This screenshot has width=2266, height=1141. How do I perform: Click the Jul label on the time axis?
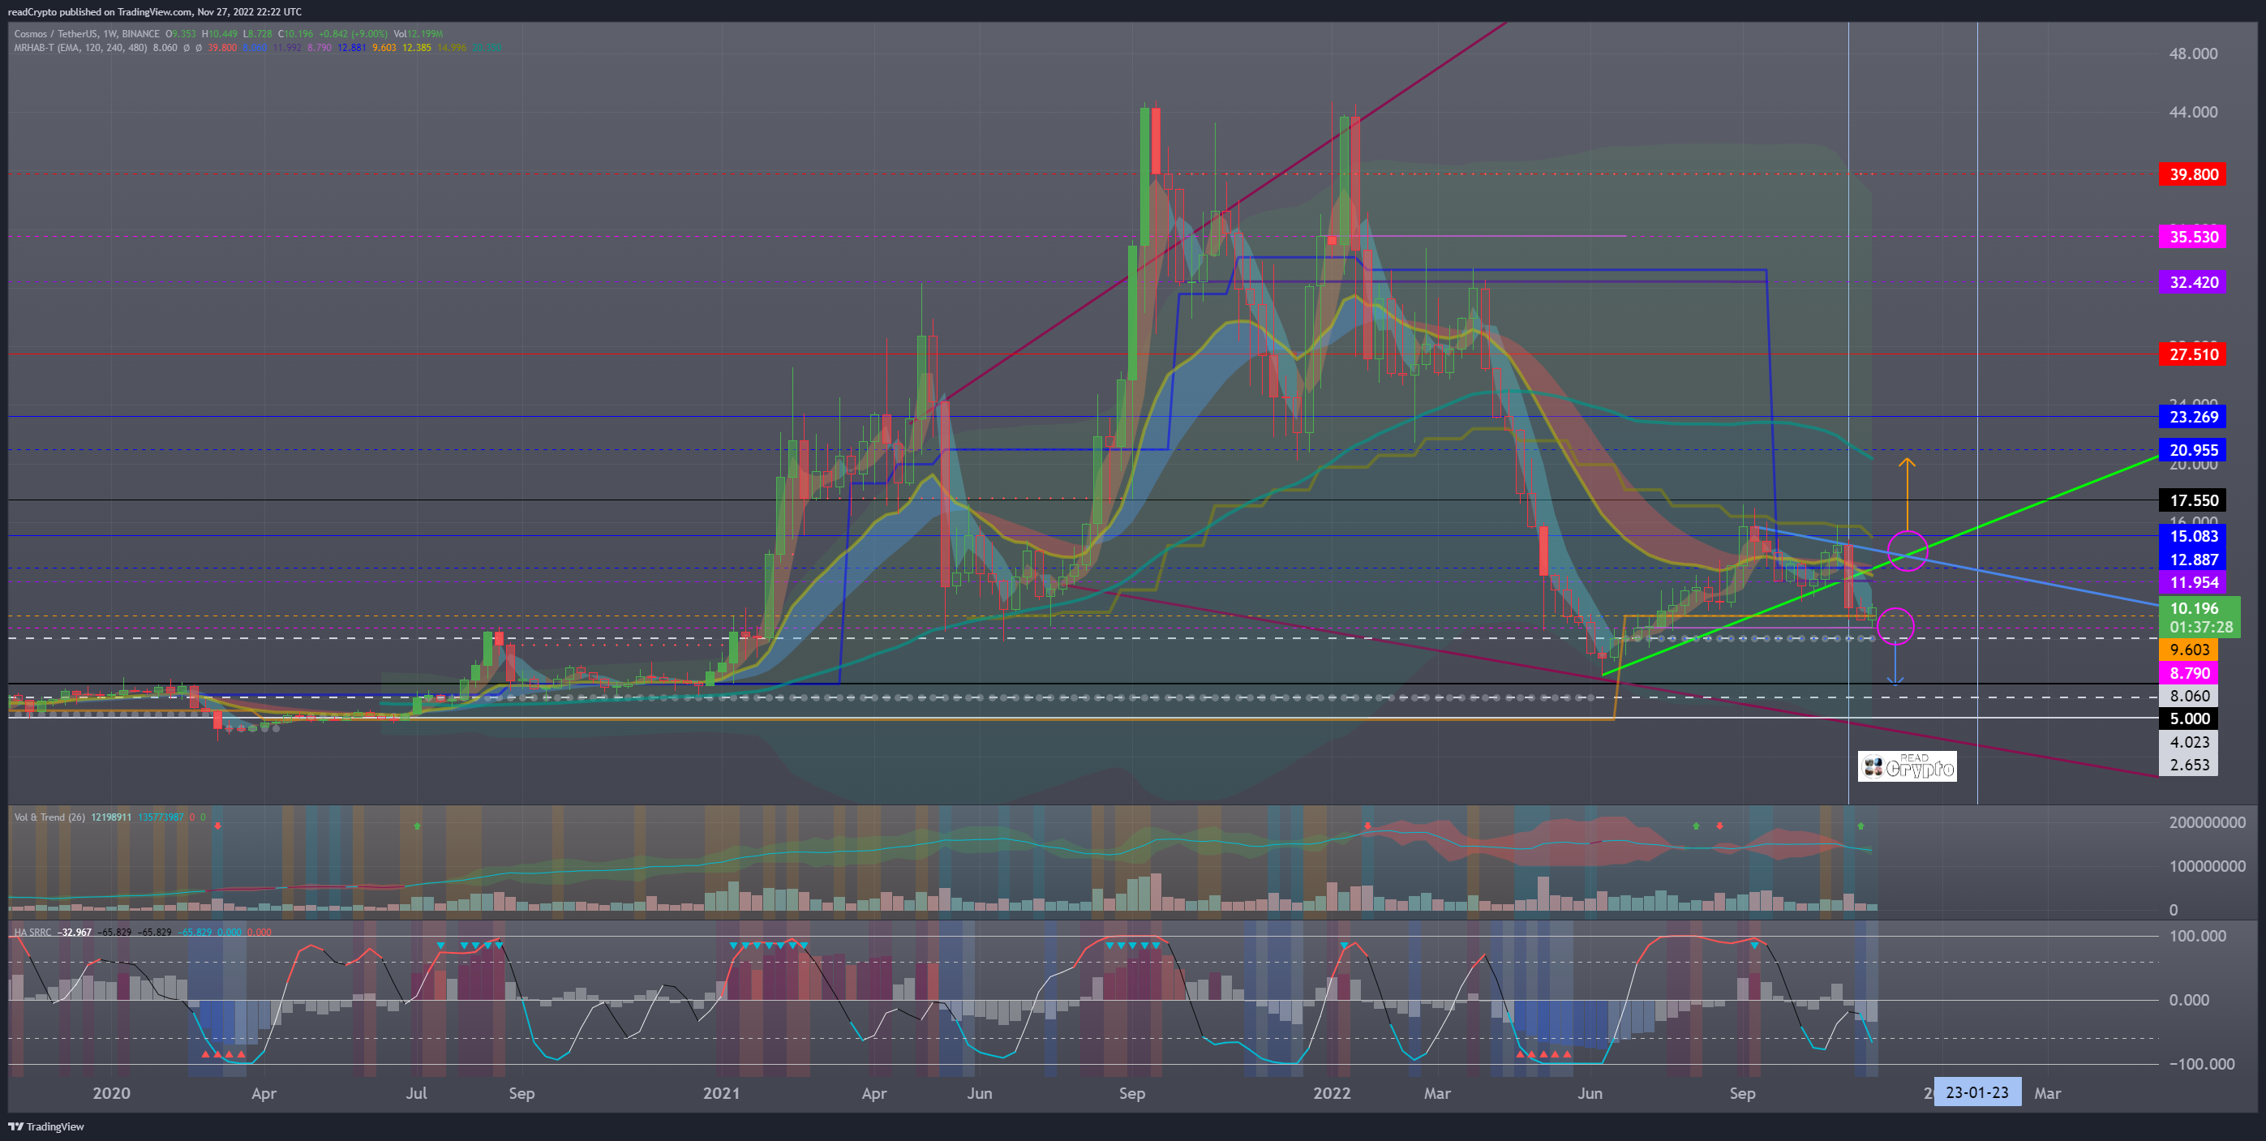416,1092
